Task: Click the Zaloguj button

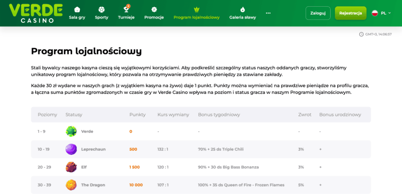Action: pyautogui.click(x=318, y=13)
